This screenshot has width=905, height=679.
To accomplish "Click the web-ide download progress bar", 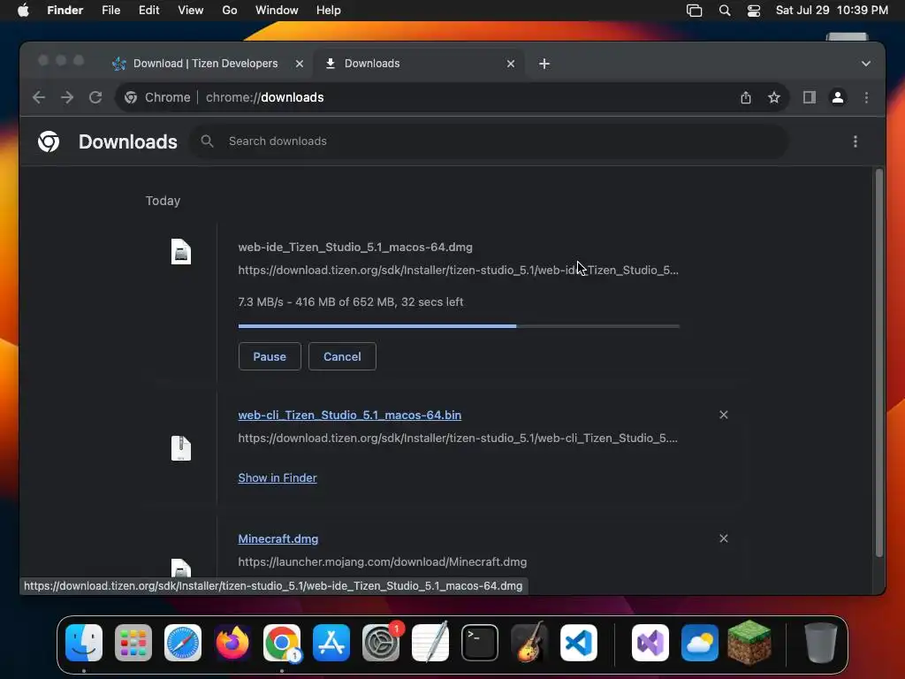I will (x=459, y=326).
